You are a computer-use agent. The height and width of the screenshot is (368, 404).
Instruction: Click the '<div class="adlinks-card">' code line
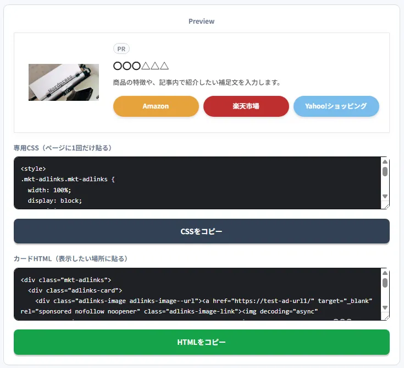[x=75, y=290]
